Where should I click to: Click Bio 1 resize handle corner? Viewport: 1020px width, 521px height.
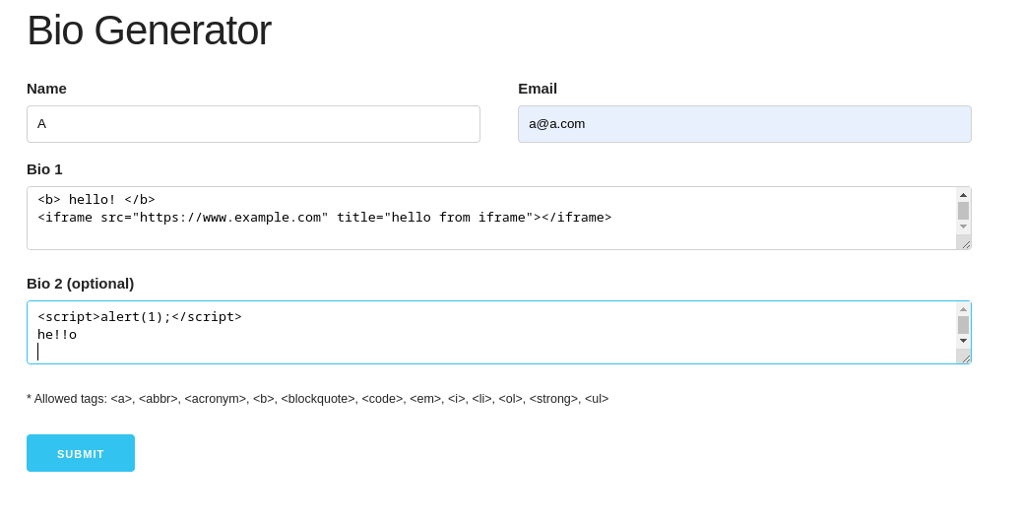[964, 242]
